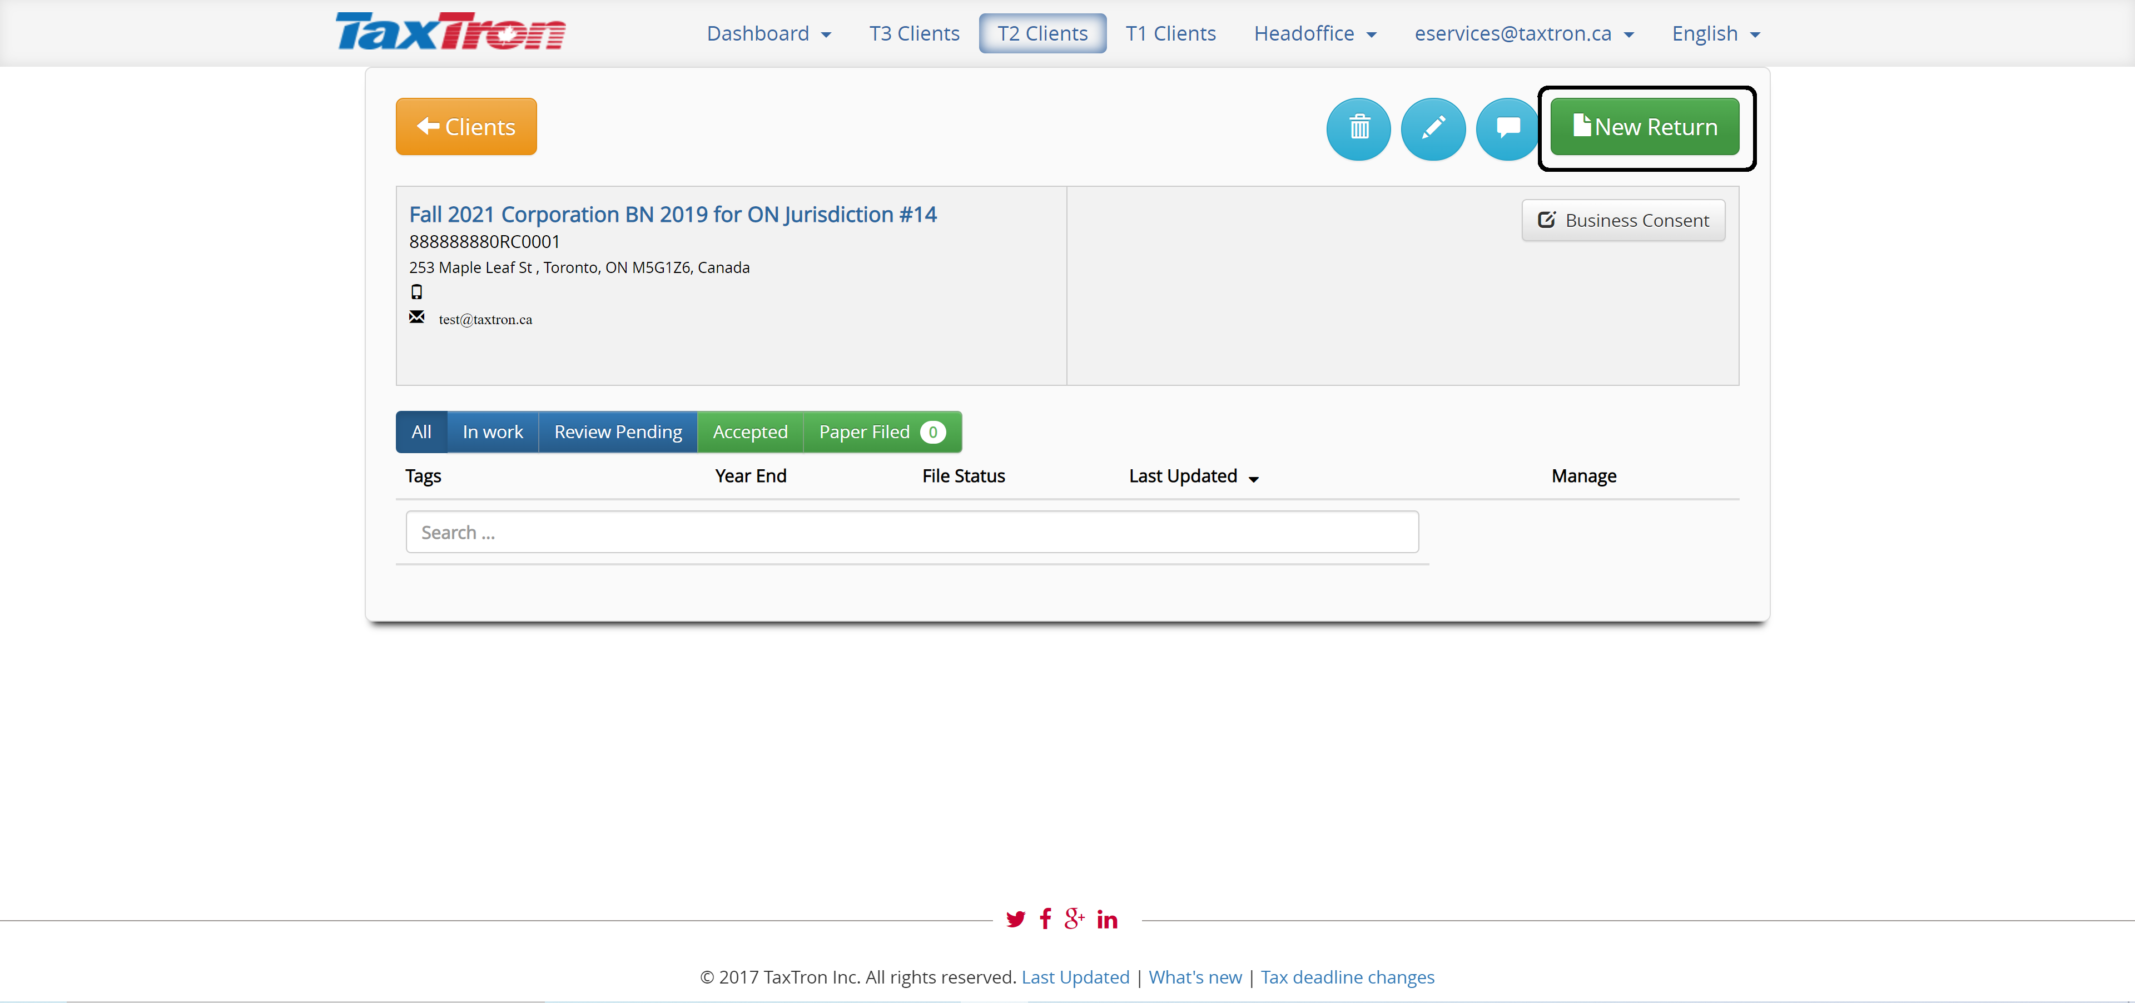The image size is (2135, 1003).
Task: Open Business Consent
Action: pos(1623,221)
